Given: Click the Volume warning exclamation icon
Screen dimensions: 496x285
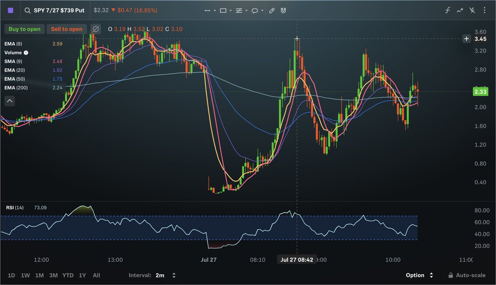Looking at the screenshot, I should [26, 53].
